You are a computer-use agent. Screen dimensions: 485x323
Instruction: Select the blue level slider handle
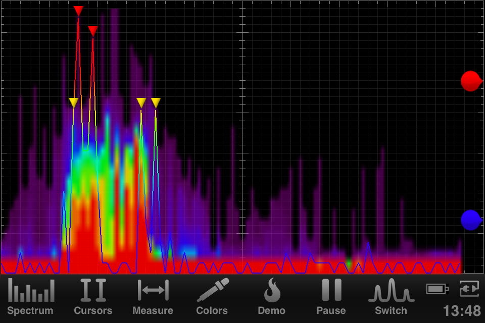[x=471, y=220]
